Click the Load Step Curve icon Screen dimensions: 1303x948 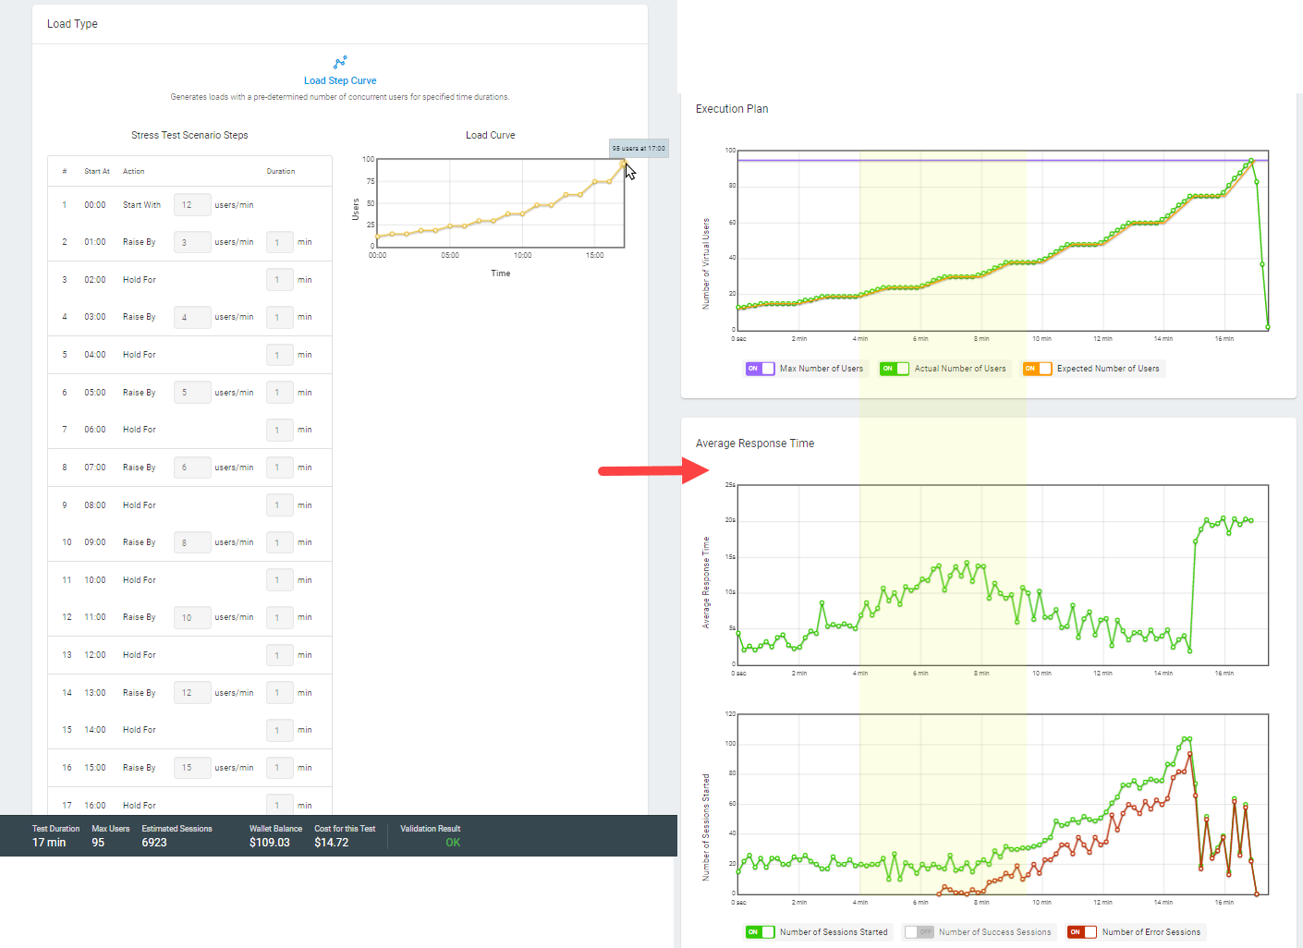point(340,62)
